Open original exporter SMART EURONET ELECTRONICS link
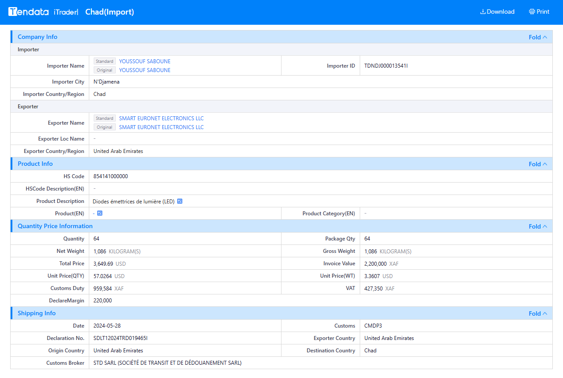The image size is (563, 378). [x=161, y=127]
